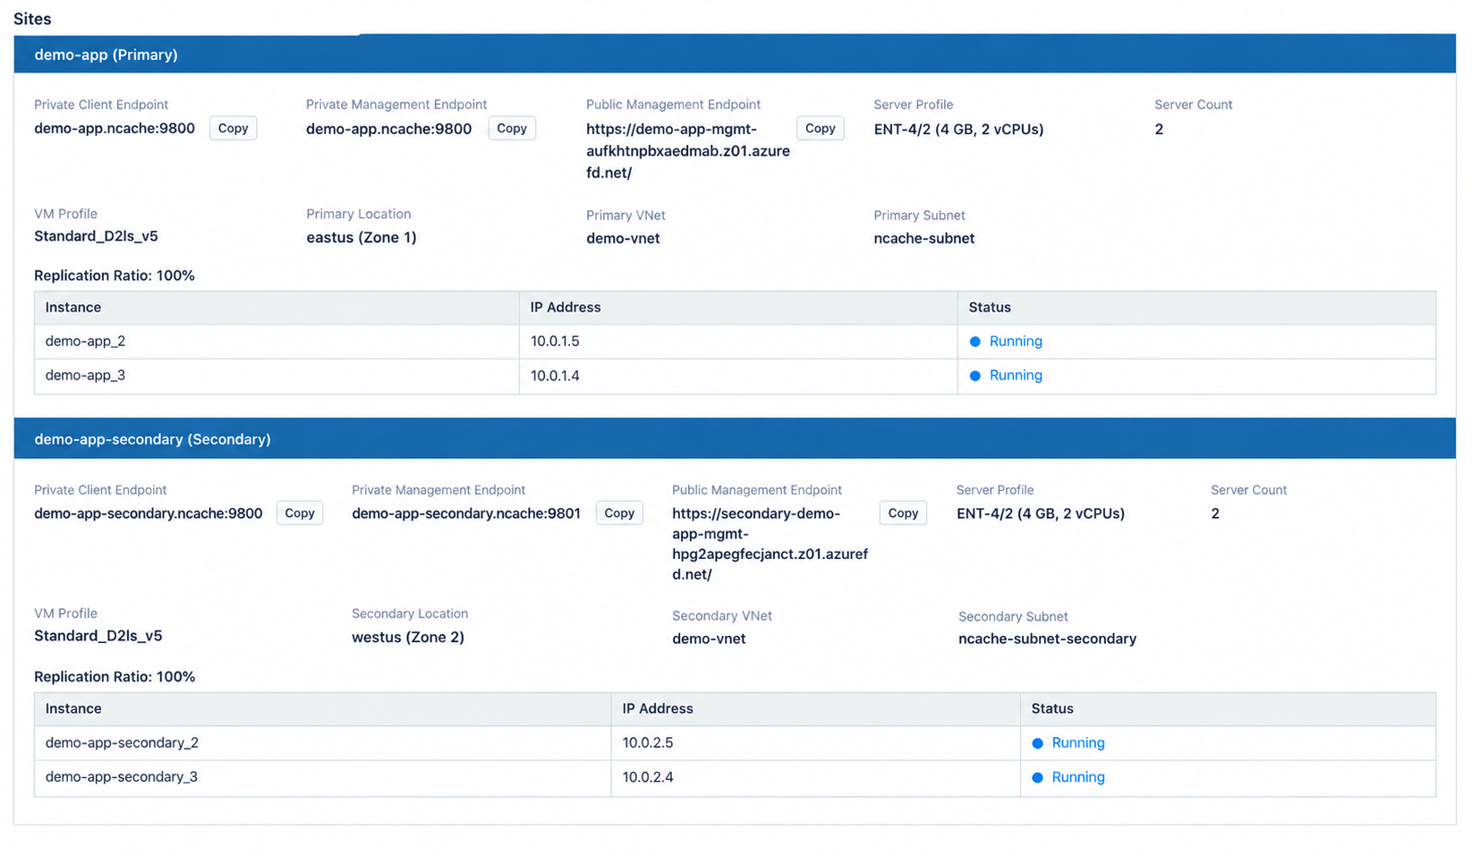Click the demo-app_2 instance cell
The image size is (1472, 855).
point(277,341)
